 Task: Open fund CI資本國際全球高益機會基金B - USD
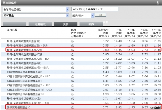pyautogui.click(x=29, y=76)
